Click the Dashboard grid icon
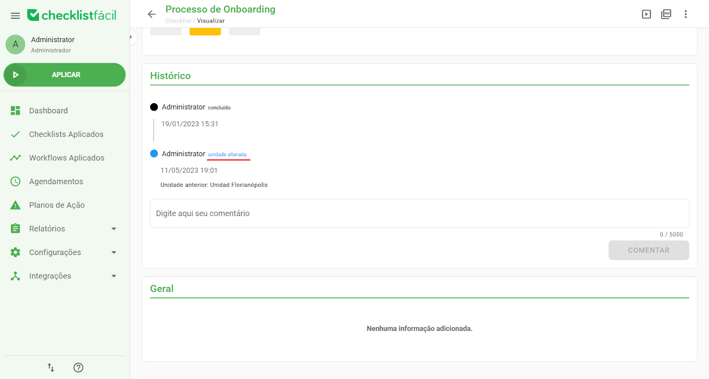Viewport: 709px width, 379px height. [x=16, y=111]
